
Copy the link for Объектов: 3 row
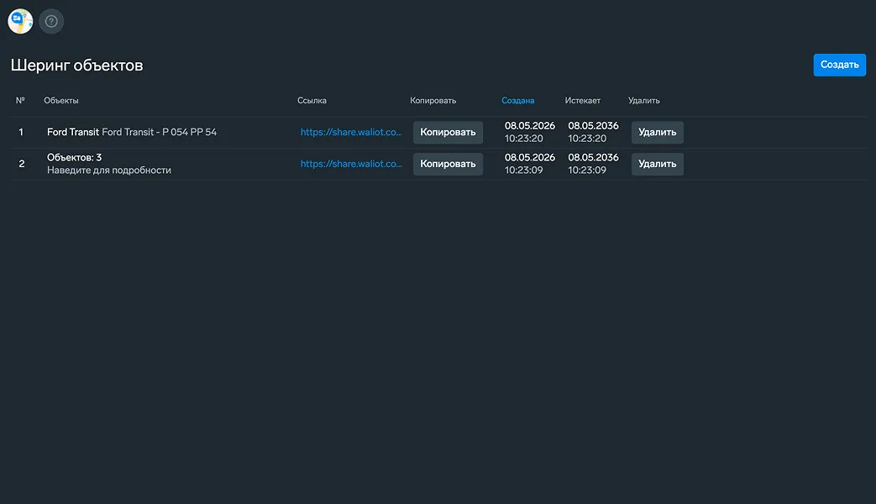(x=448, y=165)
